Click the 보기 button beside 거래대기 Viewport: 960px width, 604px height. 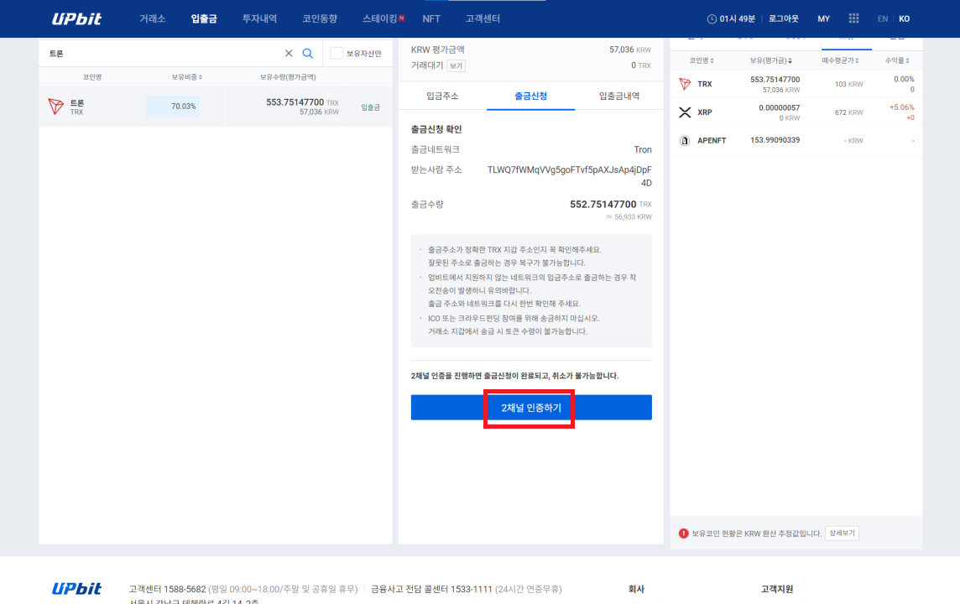456,65
